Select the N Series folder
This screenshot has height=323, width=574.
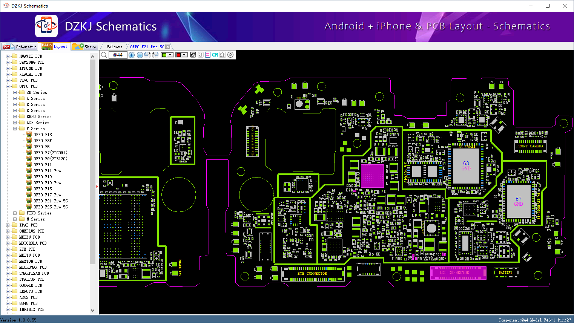pyautogui.click(x=35, y=219)
